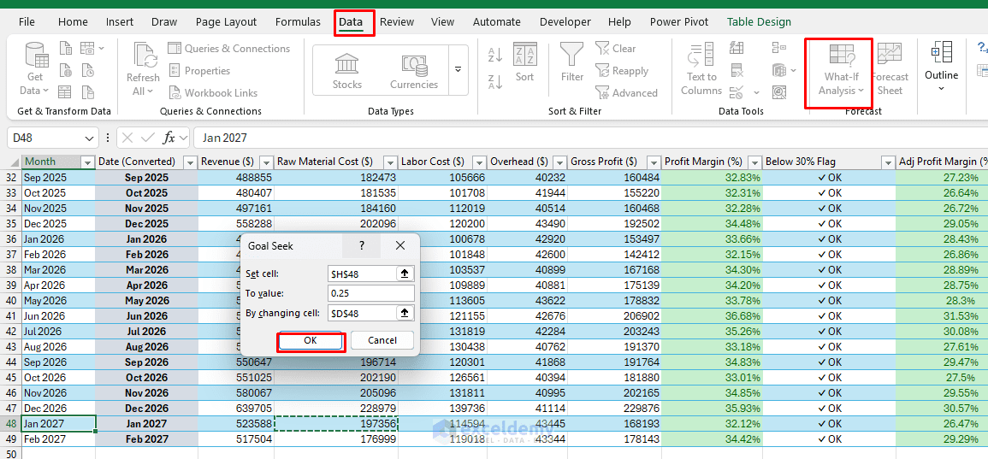Toggle the Filter funnel button
The image size is (988, 459).
pos(572,62)
